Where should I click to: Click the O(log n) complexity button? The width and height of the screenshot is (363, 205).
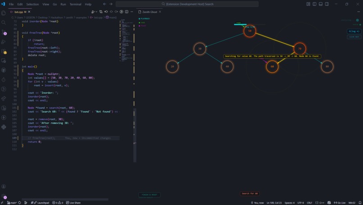click(x=354, y=31)
